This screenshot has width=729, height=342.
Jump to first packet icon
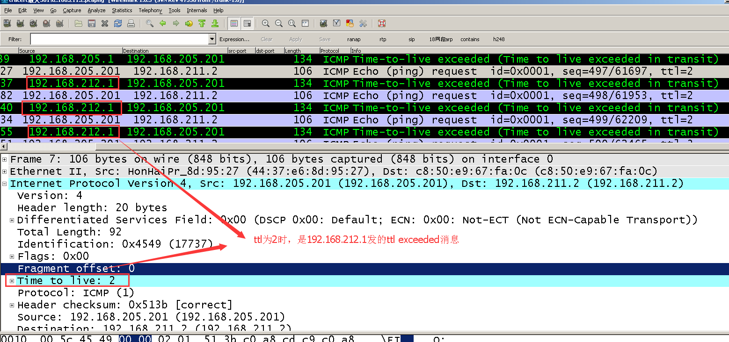202,23
